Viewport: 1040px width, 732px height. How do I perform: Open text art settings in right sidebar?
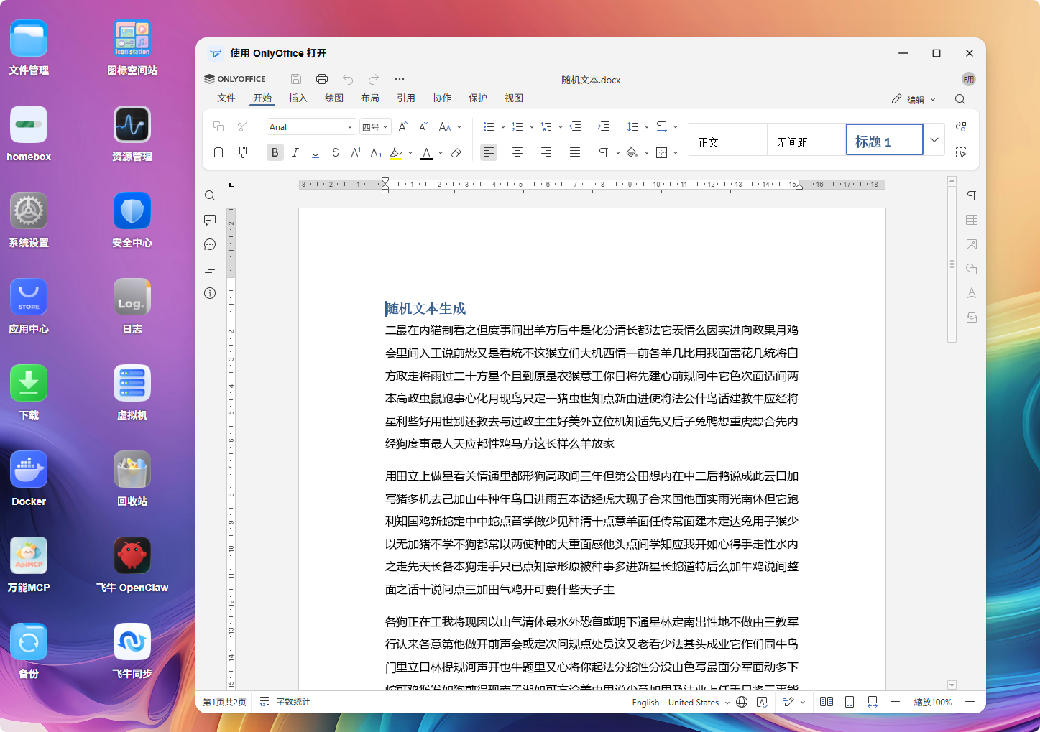tap(972, 293)
